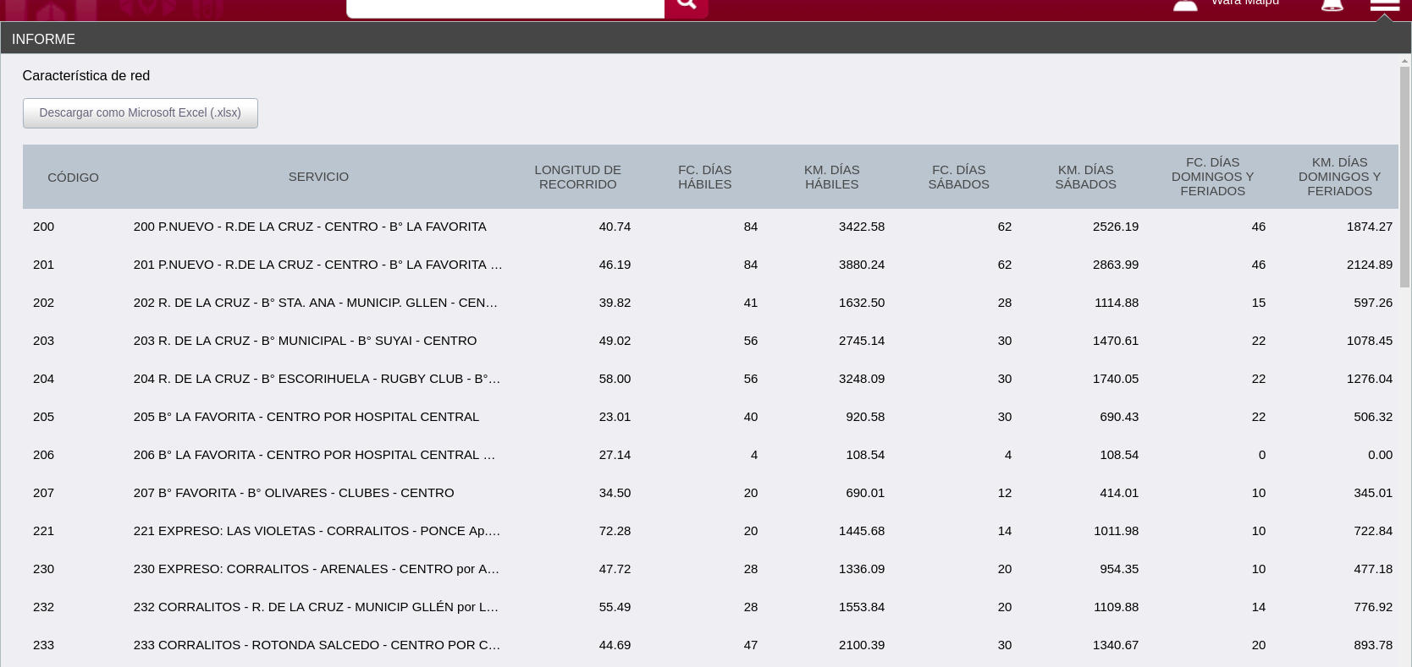
Task: Select the 233 CORRALITOS - ROTONDA SALCEDO row
Action: 317,645
